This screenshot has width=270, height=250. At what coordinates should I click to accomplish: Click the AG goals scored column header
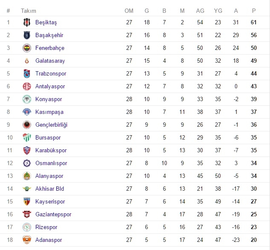pos(200,11)
